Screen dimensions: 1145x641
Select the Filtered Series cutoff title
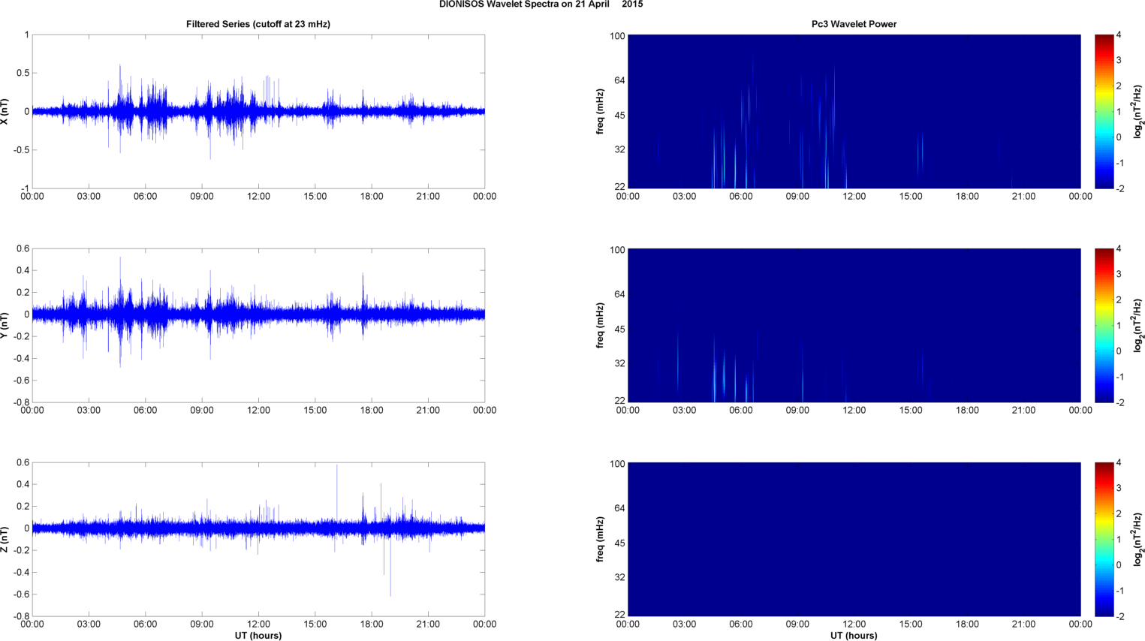tap(258, 24)
